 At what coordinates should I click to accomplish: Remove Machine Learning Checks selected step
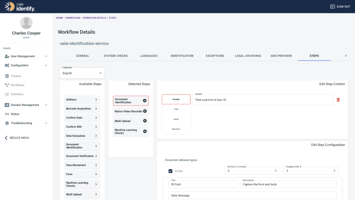[145, 131]
